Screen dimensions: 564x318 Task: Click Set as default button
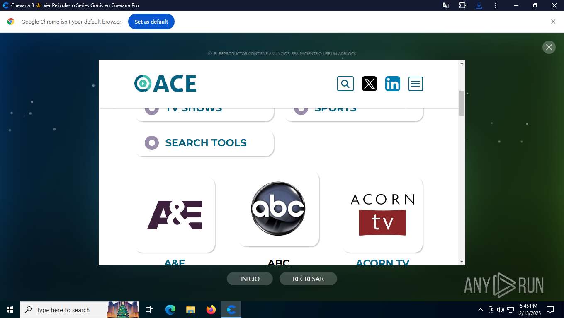coord(151,22)
